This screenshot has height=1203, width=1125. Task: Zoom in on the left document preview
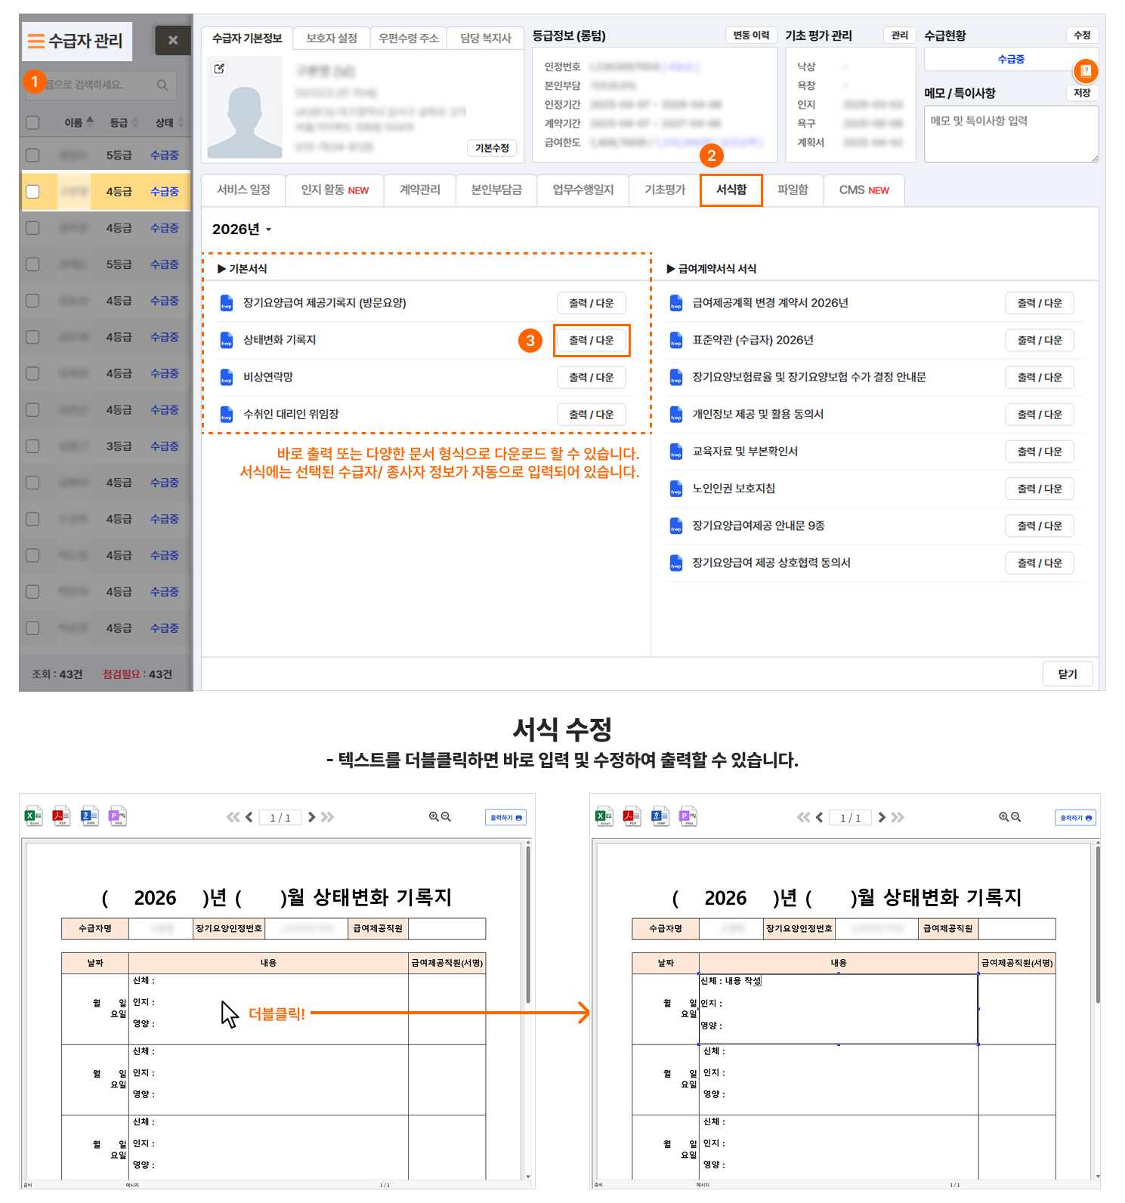(x=434, y=817)
